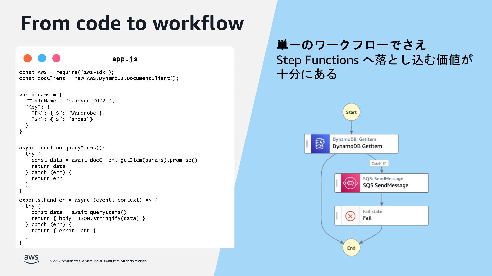Click the '十分にある' text line

(307, 74)
